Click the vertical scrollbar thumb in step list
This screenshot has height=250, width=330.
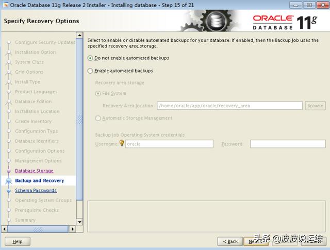point(79,119)
